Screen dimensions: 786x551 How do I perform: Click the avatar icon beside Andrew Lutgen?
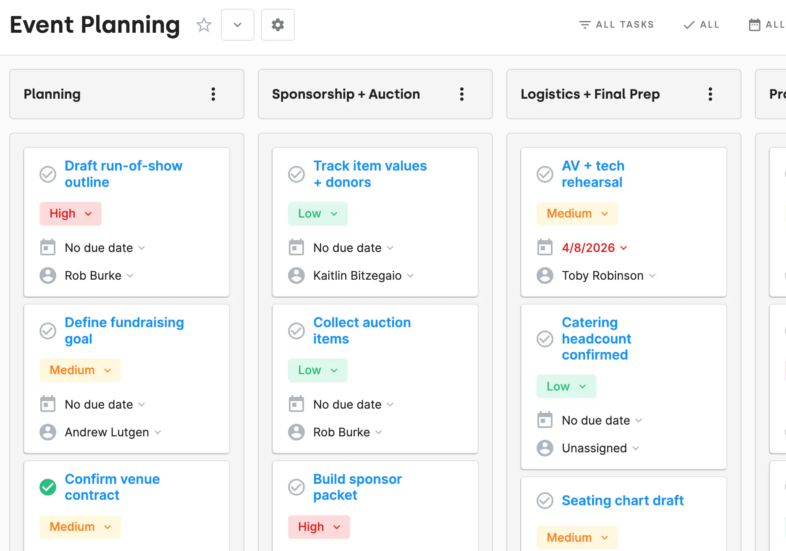(x=48, y=432)
